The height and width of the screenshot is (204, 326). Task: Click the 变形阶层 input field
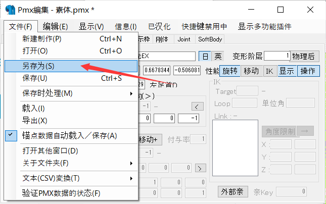[276, 56]
